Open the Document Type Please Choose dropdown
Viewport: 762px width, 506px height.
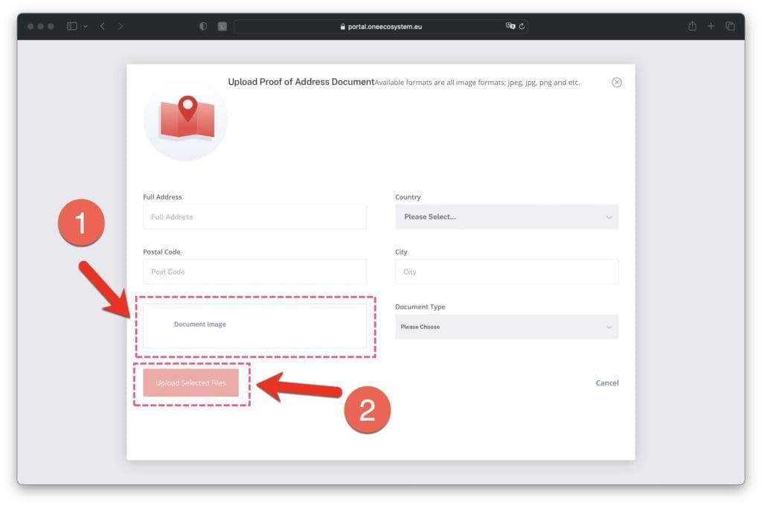coord(506,327)
